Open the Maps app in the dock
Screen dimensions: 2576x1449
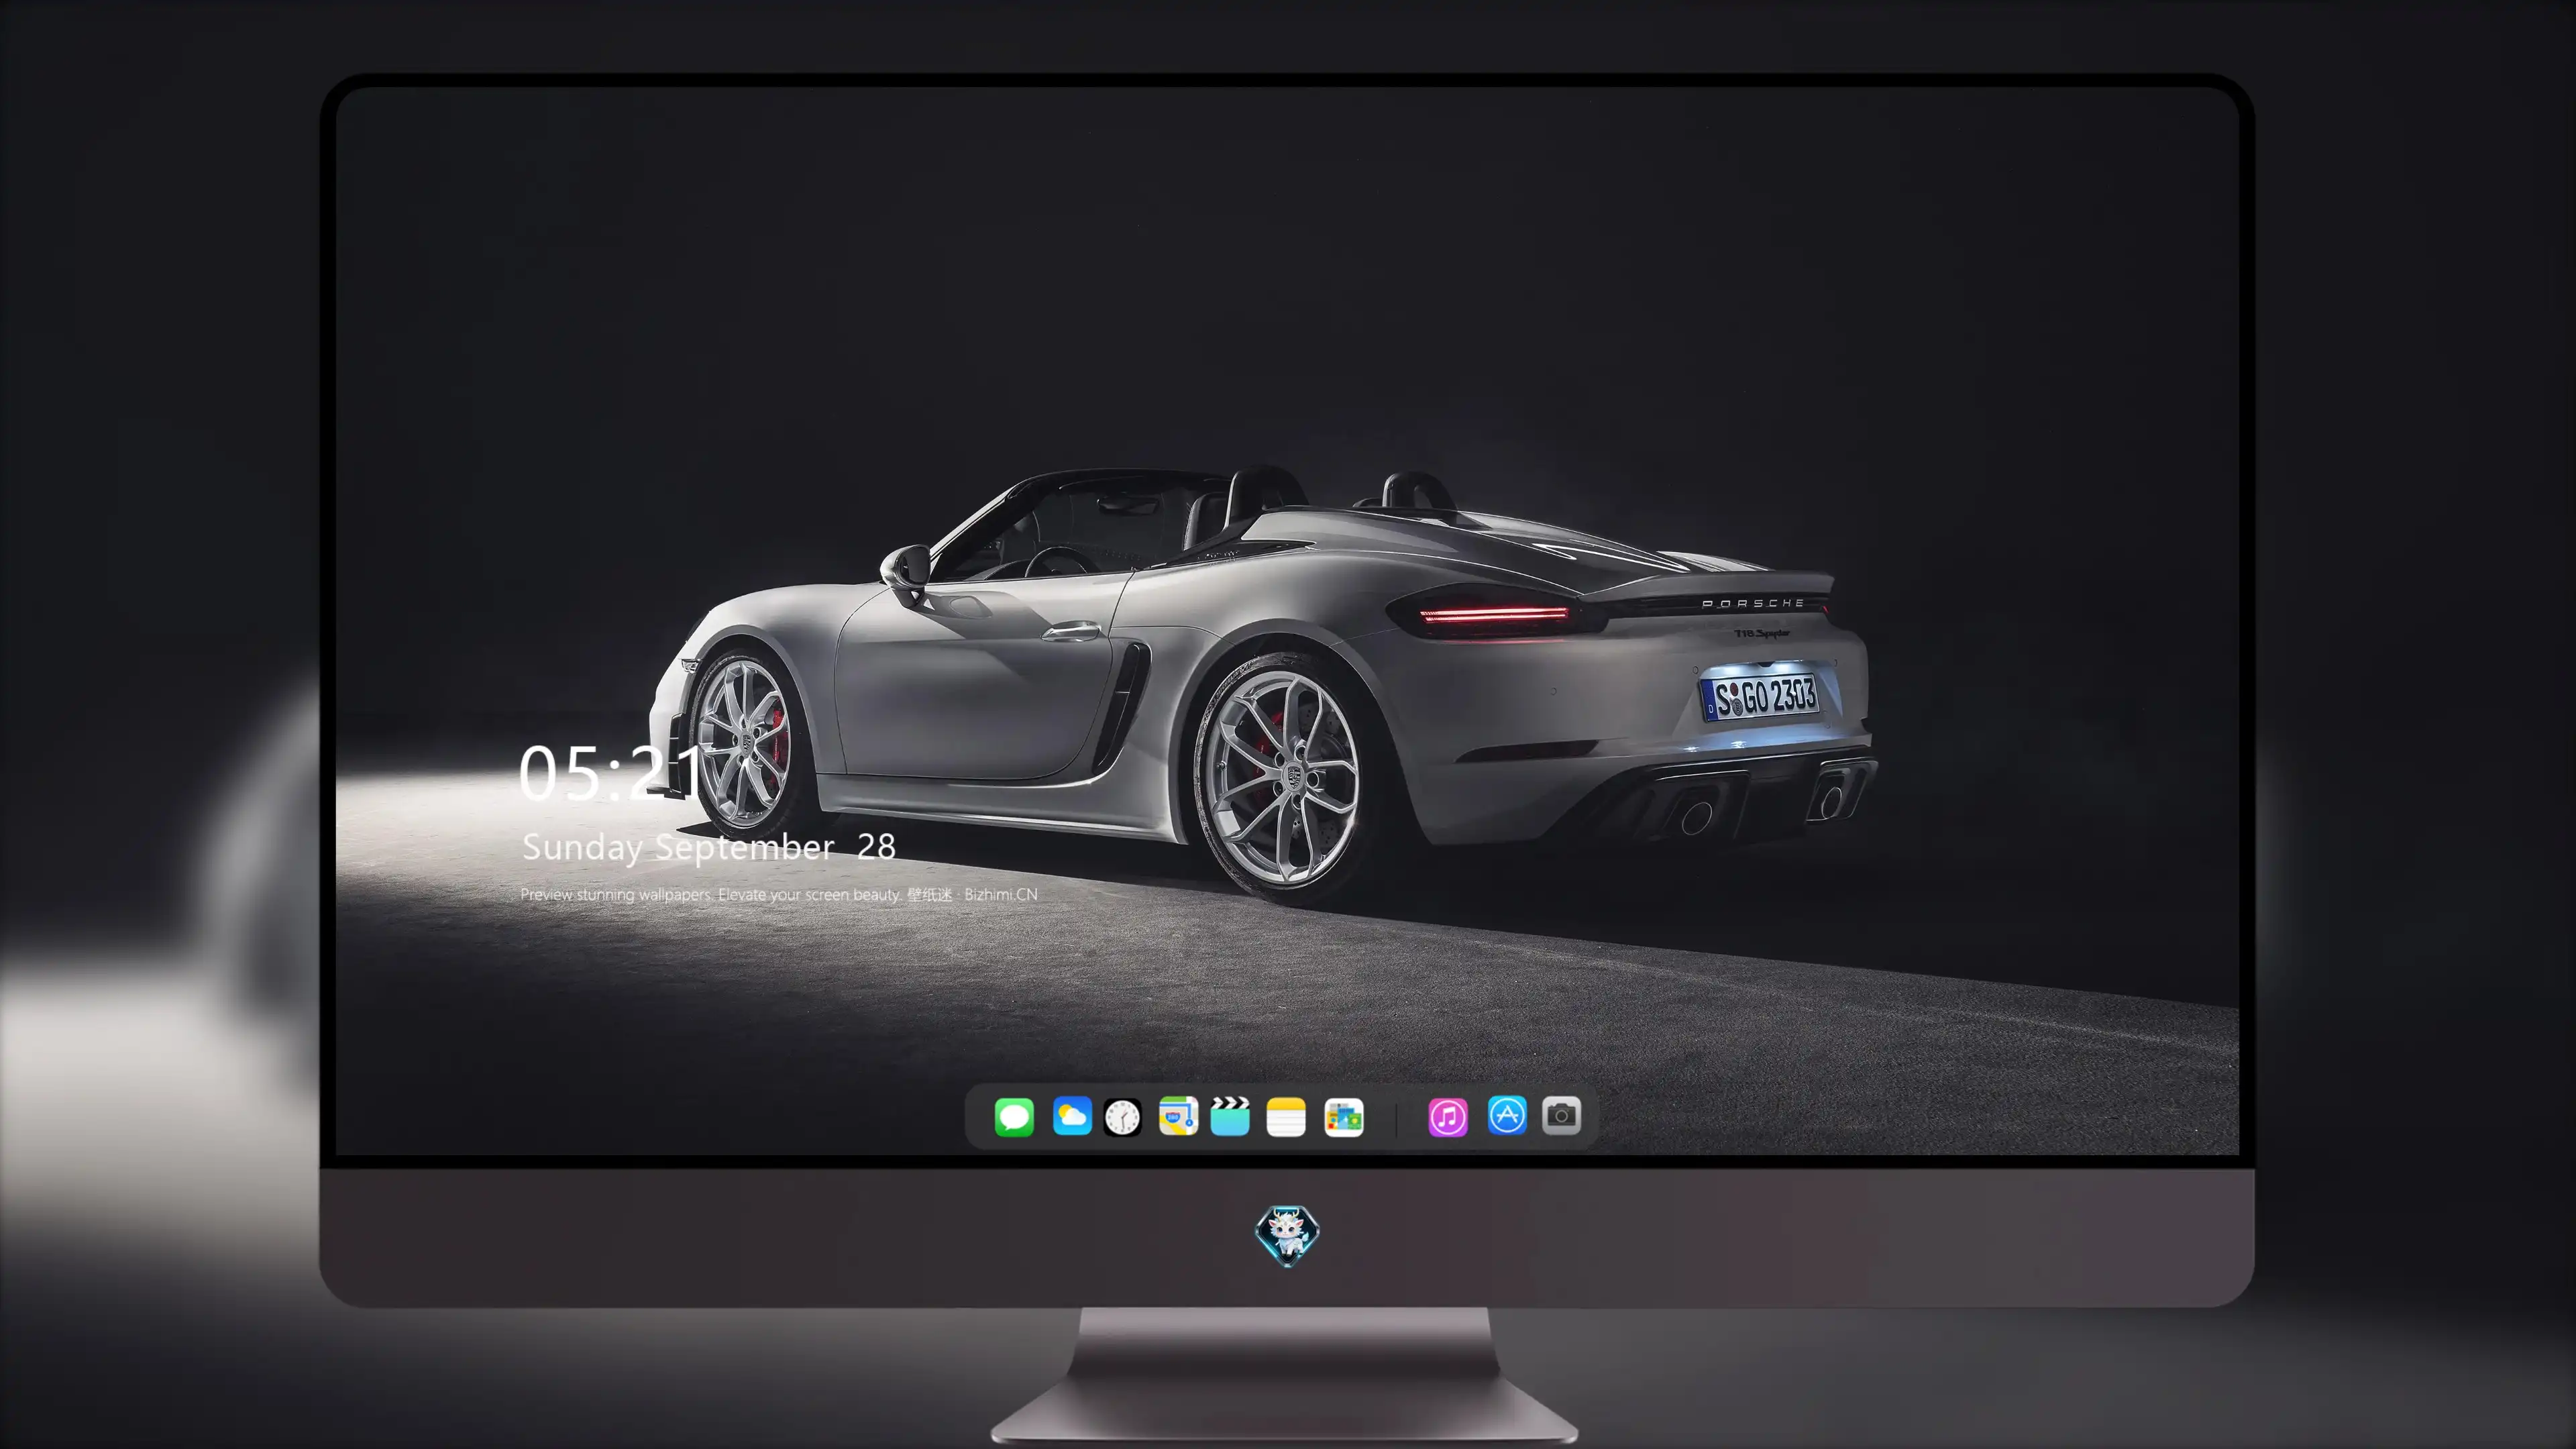coord(1178,1117)
